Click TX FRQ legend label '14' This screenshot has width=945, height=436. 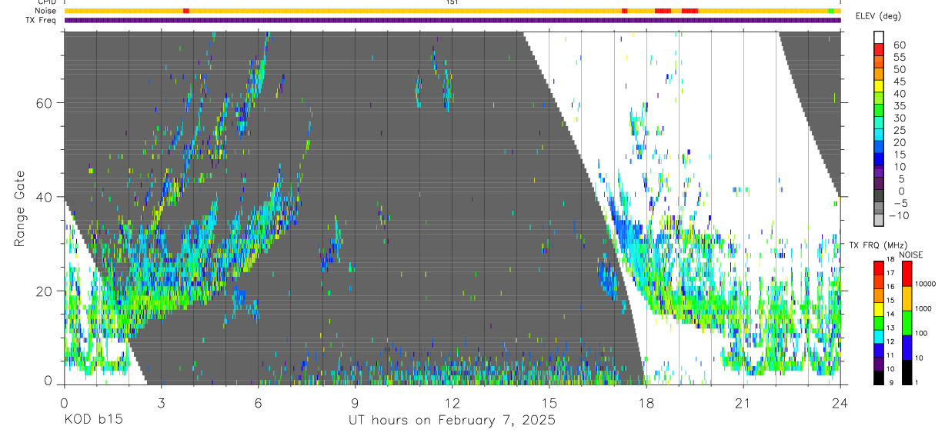(x=891, y=314)
